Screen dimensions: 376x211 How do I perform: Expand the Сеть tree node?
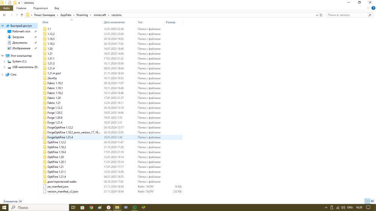coord(2,75)
